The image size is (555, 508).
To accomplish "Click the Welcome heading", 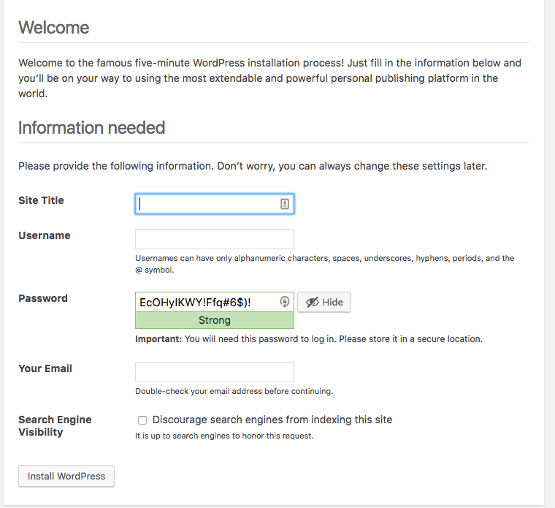I will coord(54,28).
